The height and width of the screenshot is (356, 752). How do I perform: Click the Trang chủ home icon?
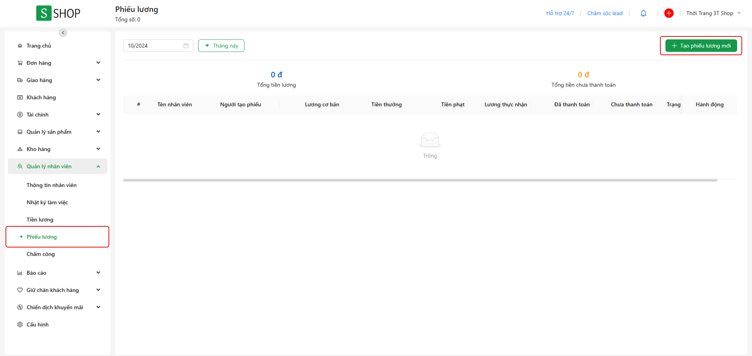pos(20,46)
